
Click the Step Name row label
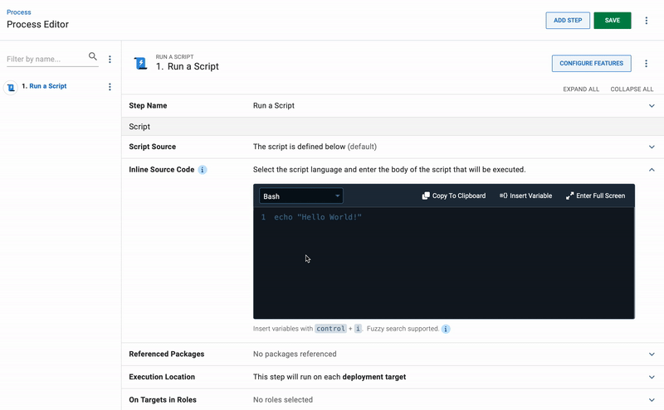[148, 106]
